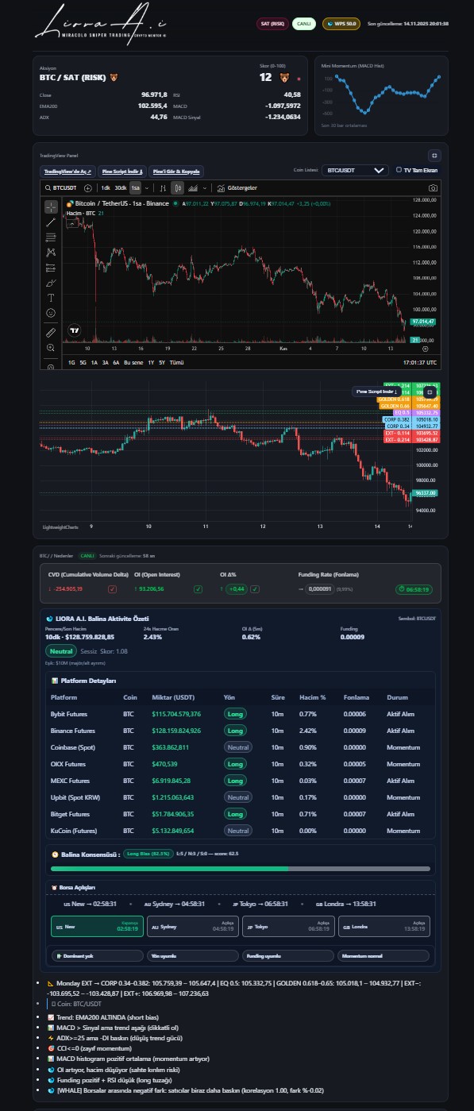Open the Coin Listesi BTCUSDT dropdown
Viewport: 474px width, 1111px height.
(357, 170)
